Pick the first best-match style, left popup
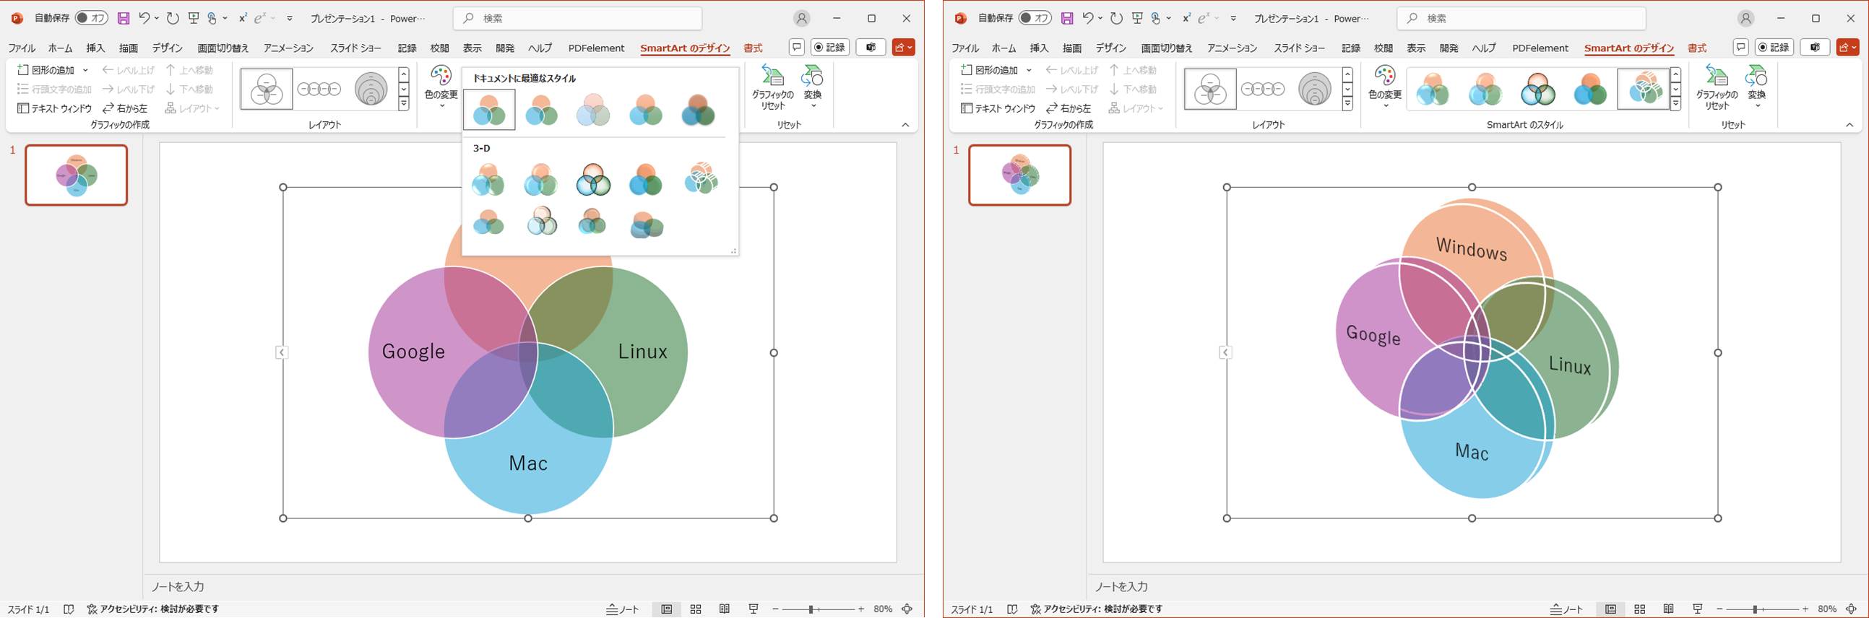 click(x=489, y=110)
